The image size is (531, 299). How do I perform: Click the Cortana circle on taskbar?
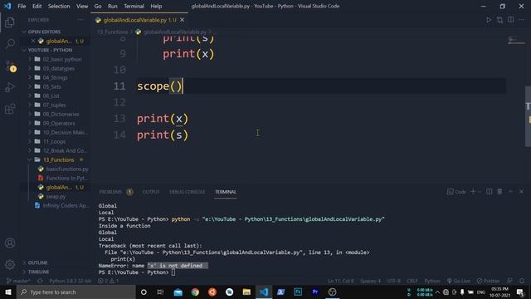click(144, 292)
